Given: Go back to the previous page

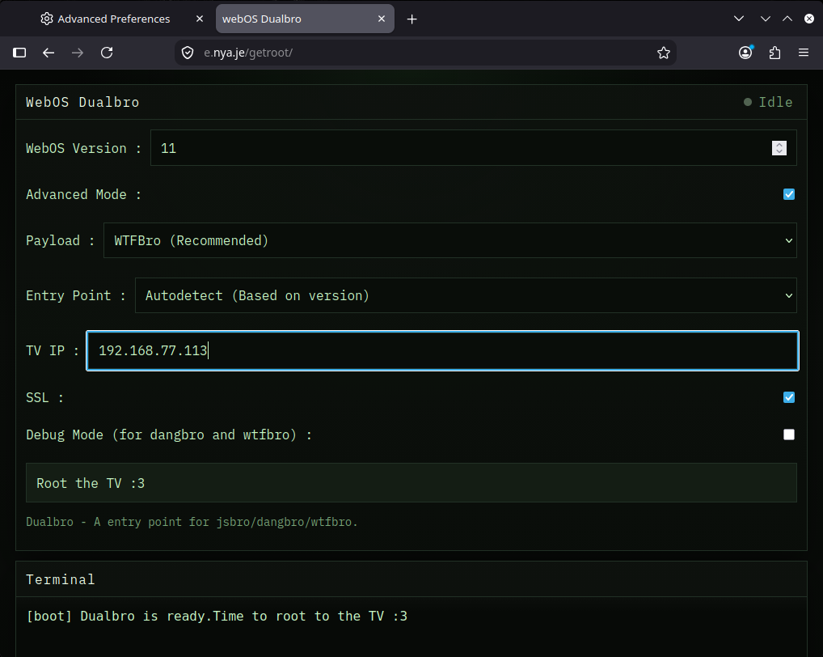Looking at the screenshot, I should click(x=49, y=53).
